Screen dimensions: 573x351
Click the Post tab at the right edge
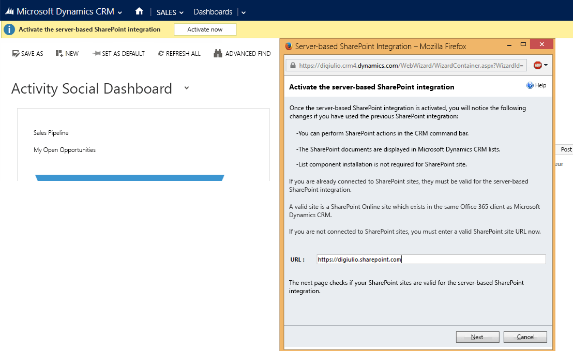566,149
